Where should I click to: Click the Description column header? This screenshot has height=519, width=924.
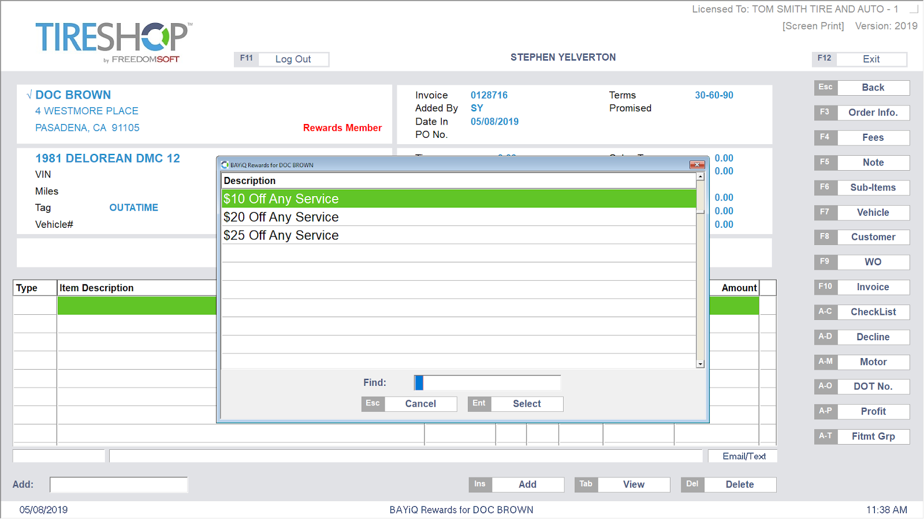point(459,180)
